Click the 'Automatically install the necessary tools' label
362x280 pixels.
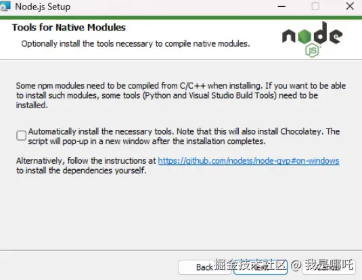pos(184,136)
